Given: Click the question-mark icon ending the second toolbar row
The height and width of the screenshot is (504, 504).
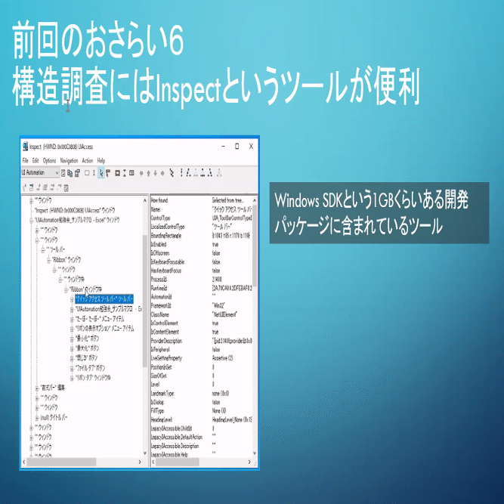Looking at the screenshot, I should click(x=66, y=187).
